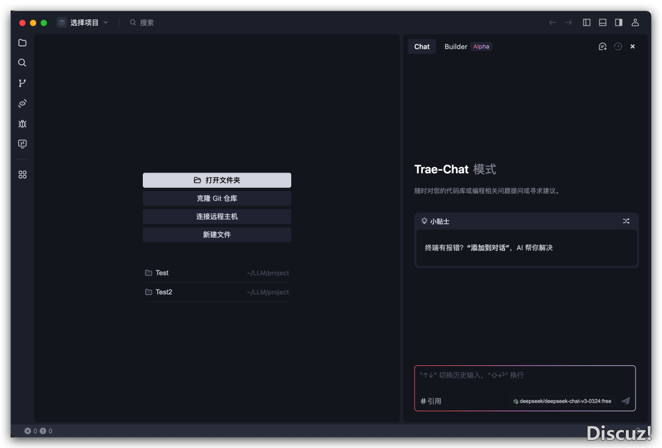Image resolution: width=662 pixels, height=448 pixels.
Task: Open the webview preview eye icon
Action: (23, 103)
